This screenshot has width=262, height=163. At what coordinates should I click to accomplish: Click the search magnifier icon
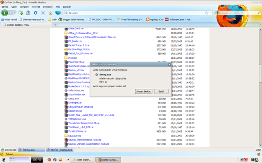(259, 13)
